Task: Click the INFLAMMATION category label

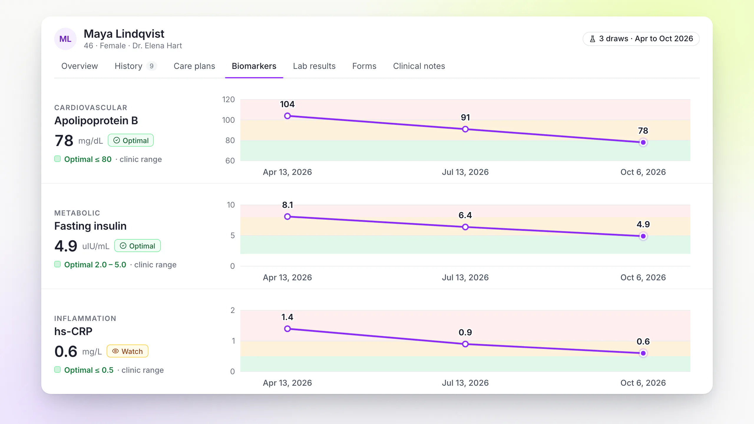Action: pos(85,319)
